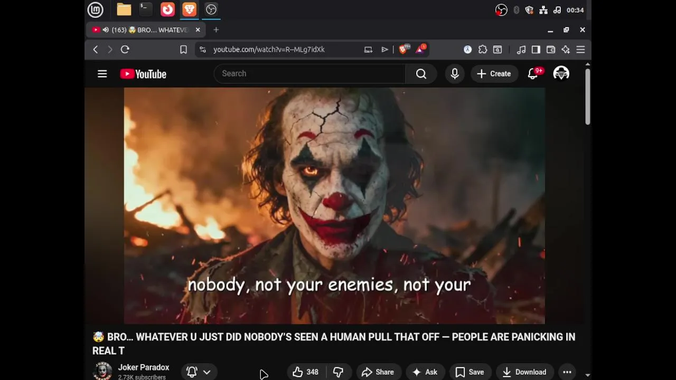
Task: Select the YouTube video tab
Action: coord(146,30)
